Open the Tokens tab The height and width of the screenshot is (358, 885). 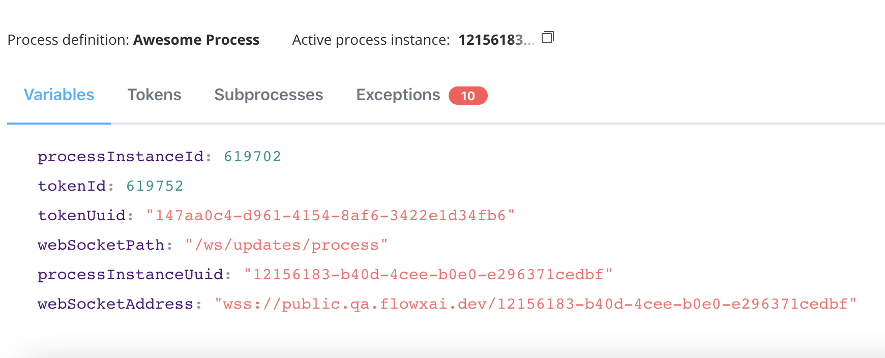click(x=154, y=95)
